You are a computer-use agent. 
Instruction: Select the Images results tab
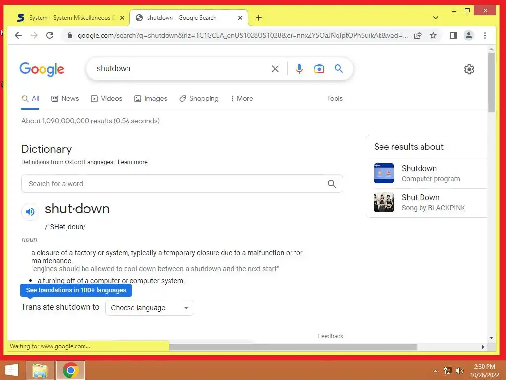(151, 99)
